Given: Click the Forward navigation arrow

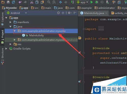Looking at the screenshot, I should (66, 2).
